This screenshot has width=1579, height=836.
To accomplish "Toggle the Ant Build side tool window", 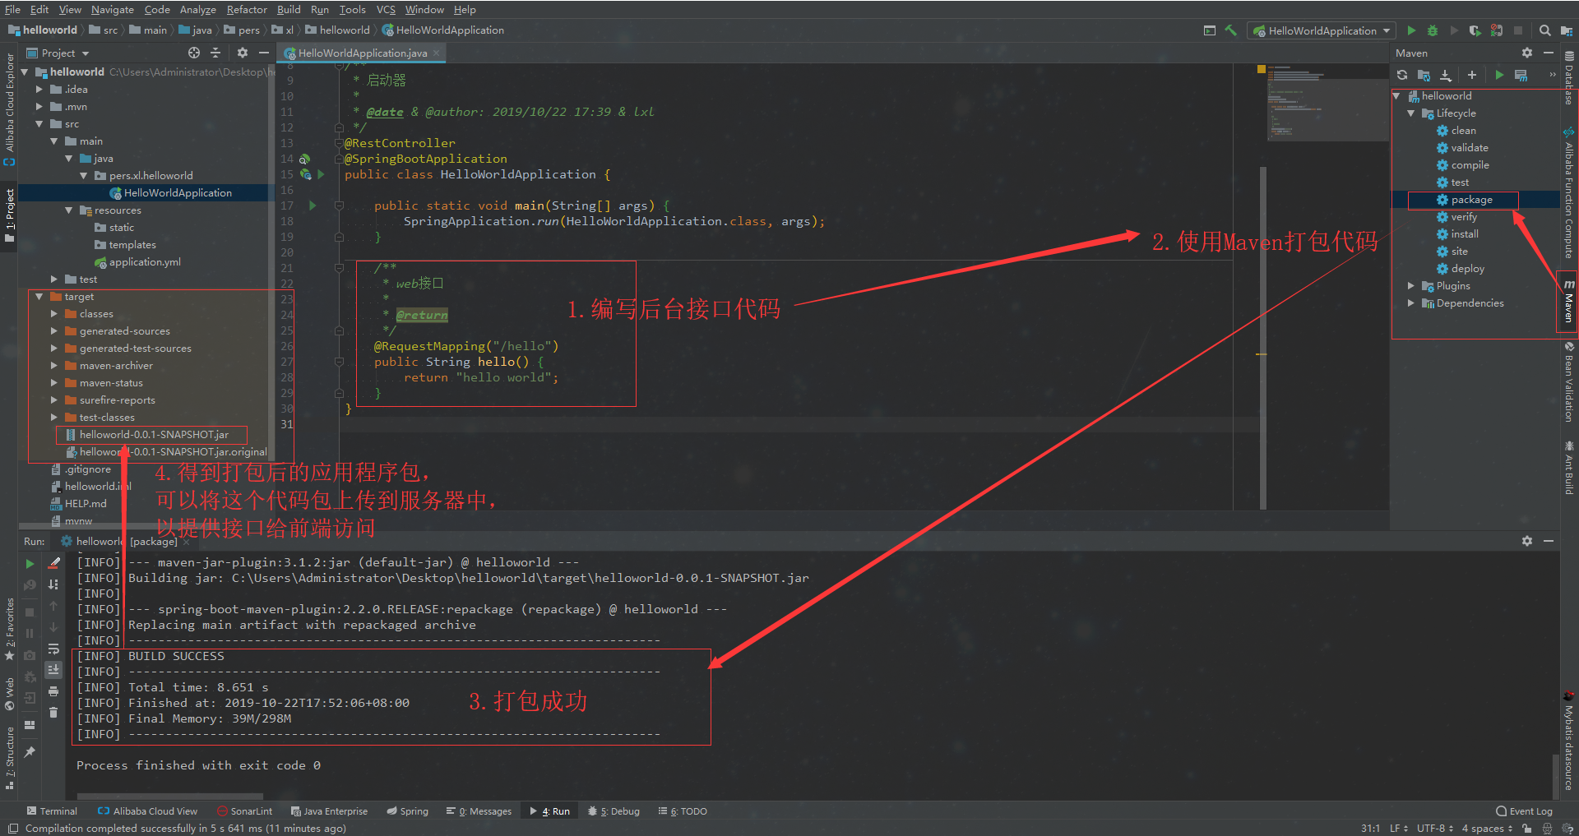I will [x=1568, y=469].
